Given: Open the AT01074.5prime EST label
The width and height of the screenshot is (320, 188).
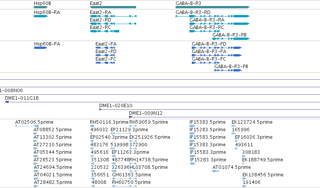Looking at the screenshot, I should 232,167.
